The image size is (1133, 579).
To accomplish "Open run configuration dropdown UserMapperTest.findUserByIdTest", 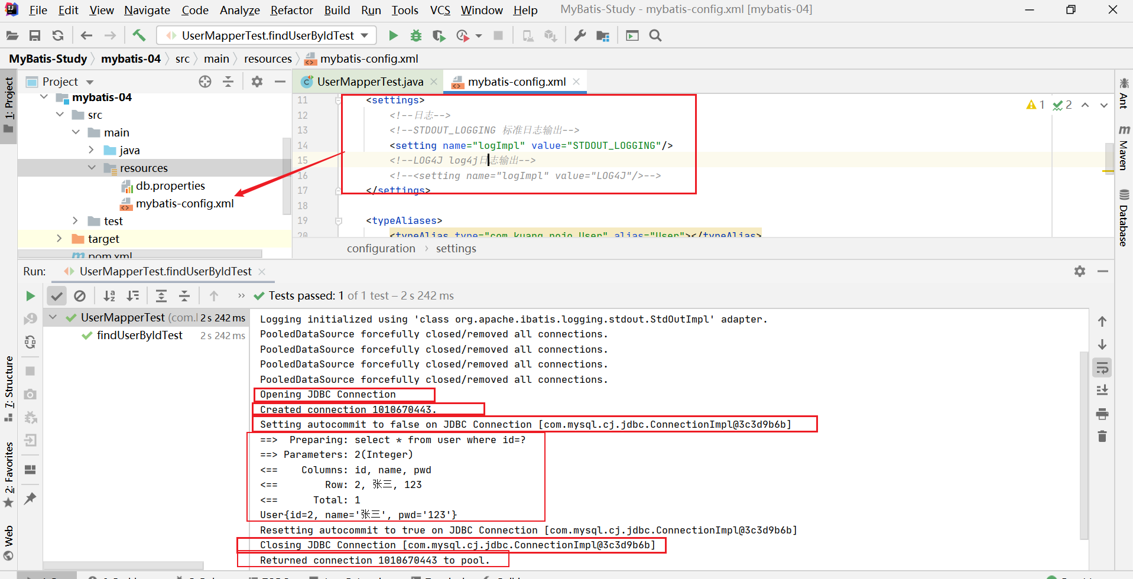I will [267, 35].
